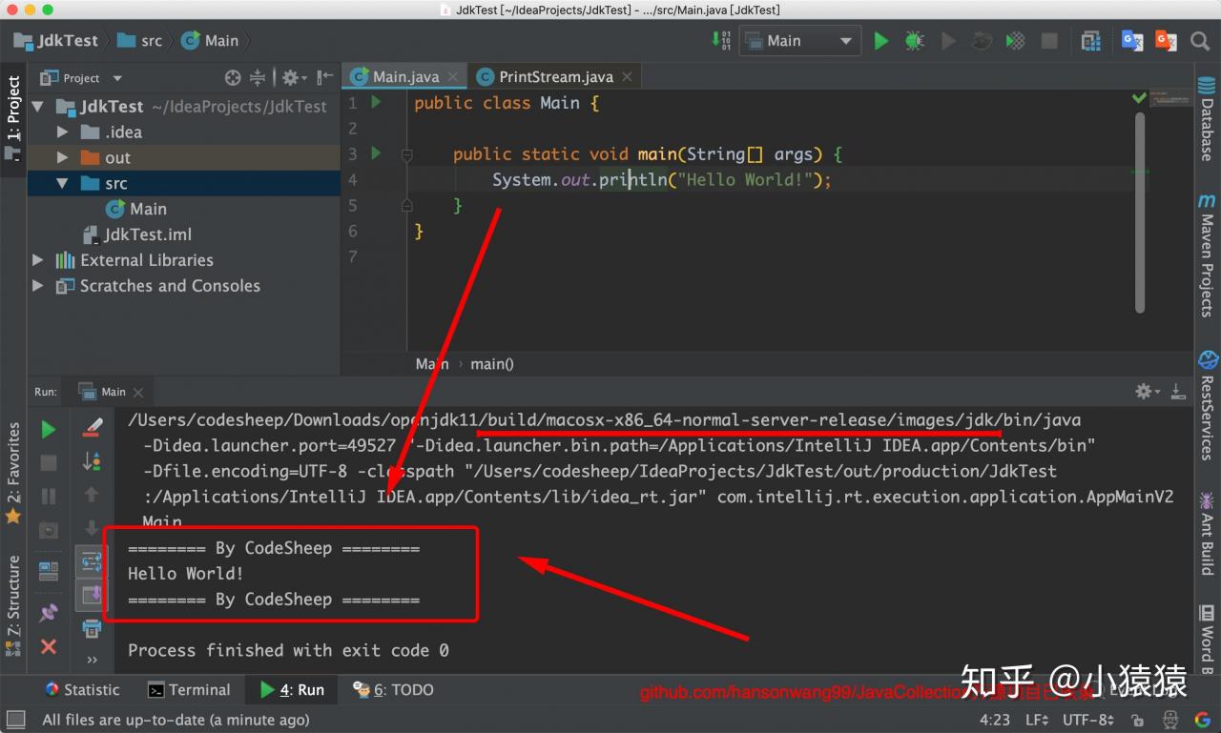Click the Scroll from Source target icon
Screen dimensions: 1221x733
233,78
